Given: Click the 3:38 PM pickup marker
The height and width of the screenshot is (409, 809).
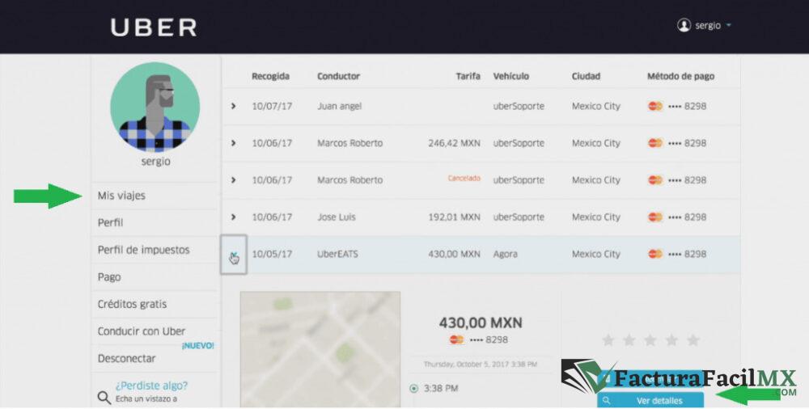Looking at the screenshot, I should [x=413, y=388].
